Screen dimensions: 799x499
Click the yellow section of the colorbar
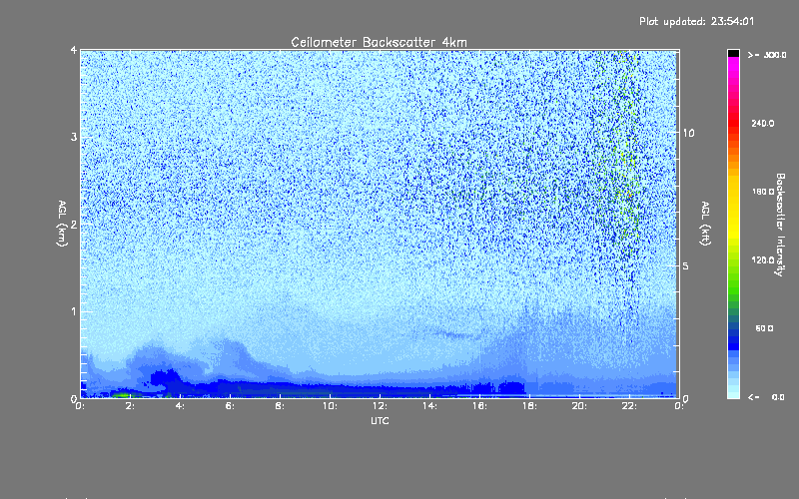click(x=733, y=209)
